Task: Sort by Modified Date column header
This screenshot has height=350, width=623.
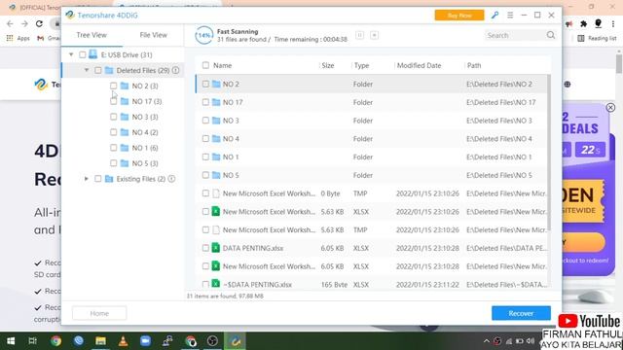Action: (420, 65)
